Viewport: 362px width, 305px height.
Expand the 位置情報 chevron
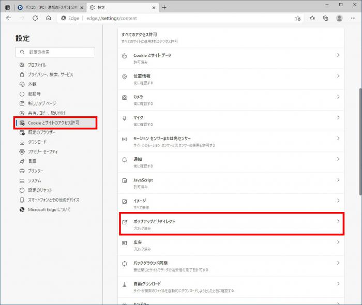coord(338,76)
